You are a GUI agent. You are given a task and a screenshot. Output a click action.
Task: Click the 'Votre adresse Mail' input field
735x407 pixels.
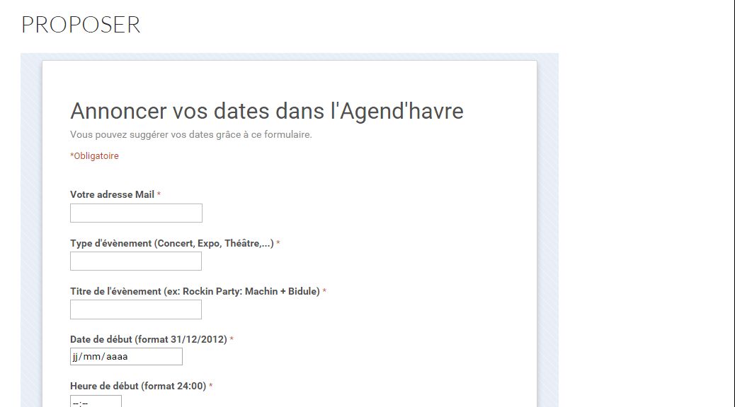point(136,213)
